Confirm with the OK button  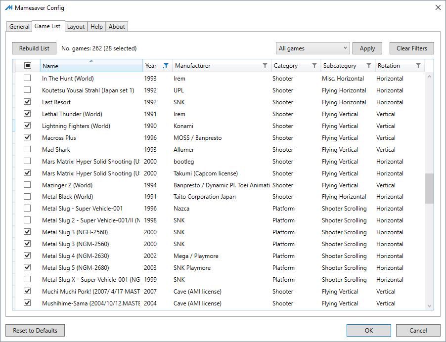pyautogui.click(x=369, y=330)
